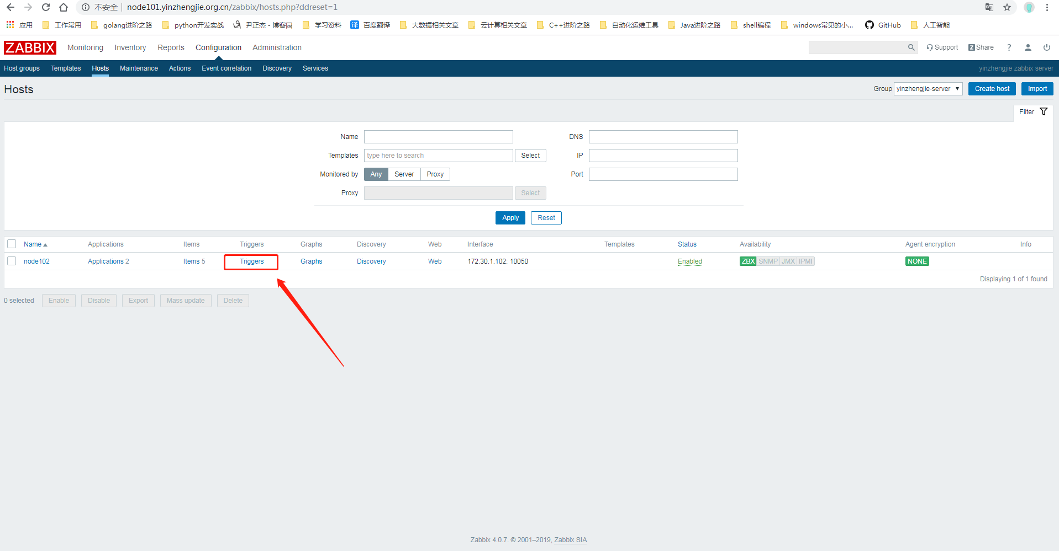Bookmark this page with star icon
Image resolution: width=1059 pixels, height=551 pixels.
[1007, 7]
